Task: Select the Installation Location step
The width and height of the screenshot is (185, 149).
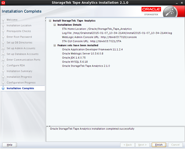Action: [x=19, y=25]
